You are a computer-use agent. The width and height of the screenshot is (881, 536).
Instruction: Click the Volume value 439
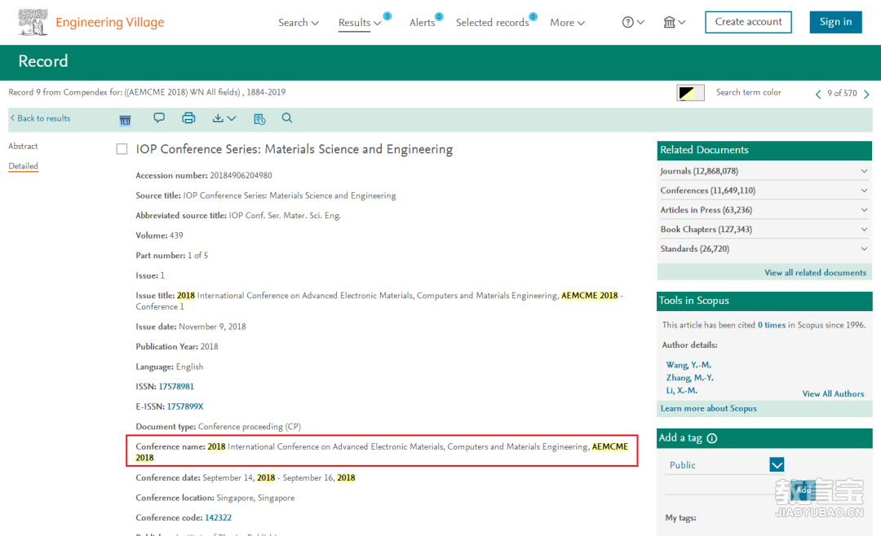[176, 235]
